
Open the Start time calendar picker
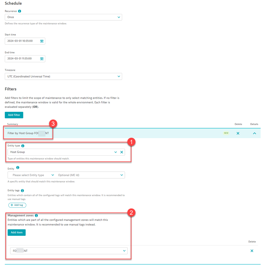coord(42,41)
